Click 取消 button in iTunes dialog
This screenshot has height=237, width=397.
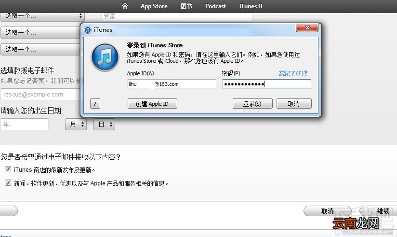(x=294, y=103)
